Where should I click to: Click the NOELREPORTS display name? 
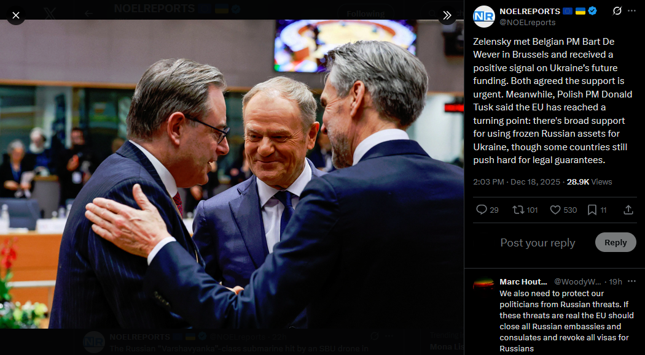click(530, 12)
